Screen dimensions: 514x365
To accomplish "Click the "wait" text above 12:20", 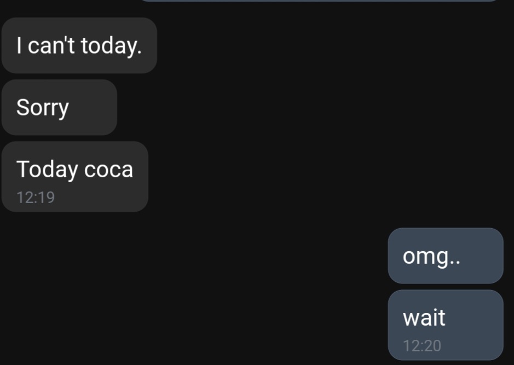I will [x=424, y=317].
